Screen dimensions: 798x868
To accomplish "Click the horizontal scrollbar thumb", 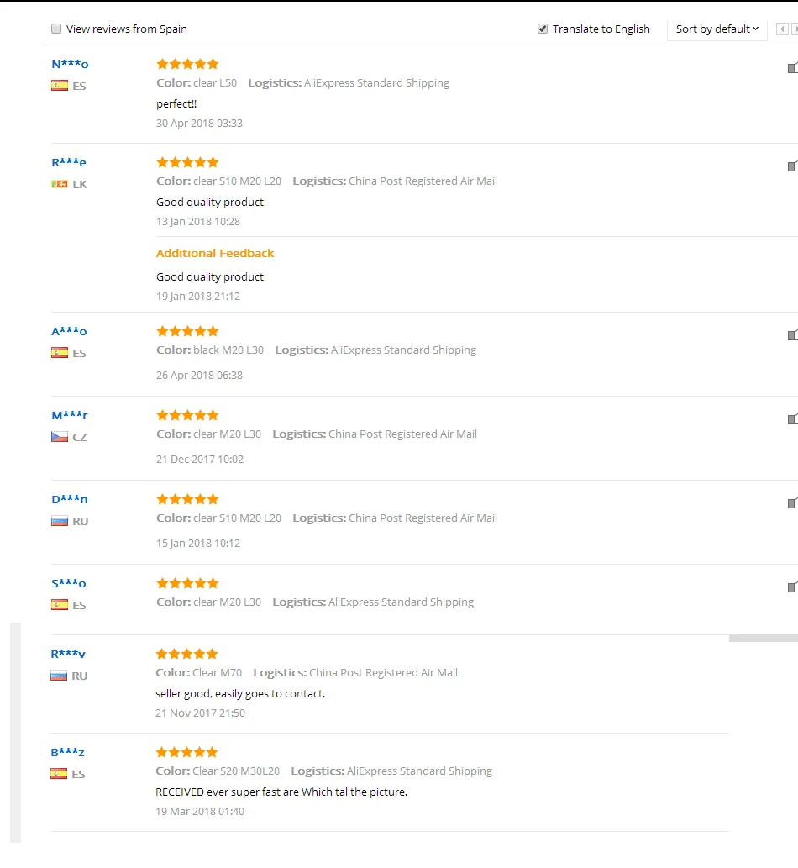I will point(764,639).
